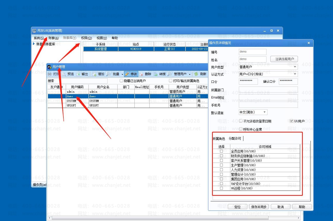Screen dimensions: 333x221
Task: Click the 搜索 input field
Action: click(x=77, y=81)
